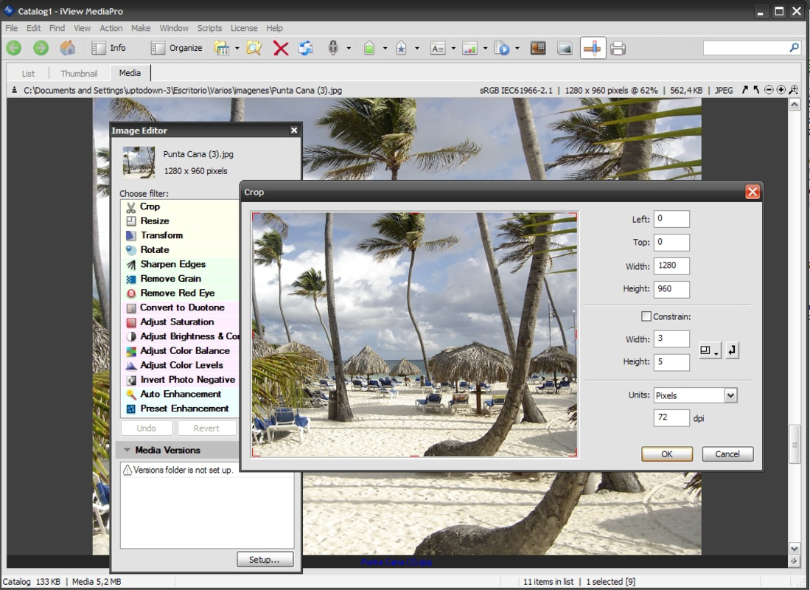Switch to the Thumbnail tab
Screen dimensions: 810x590
click(79, 74)
